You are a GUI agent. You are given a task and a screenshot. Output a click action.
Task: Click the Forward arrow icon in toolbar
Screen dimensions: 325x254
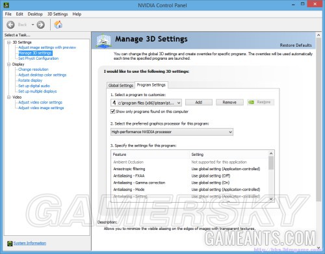40,25
